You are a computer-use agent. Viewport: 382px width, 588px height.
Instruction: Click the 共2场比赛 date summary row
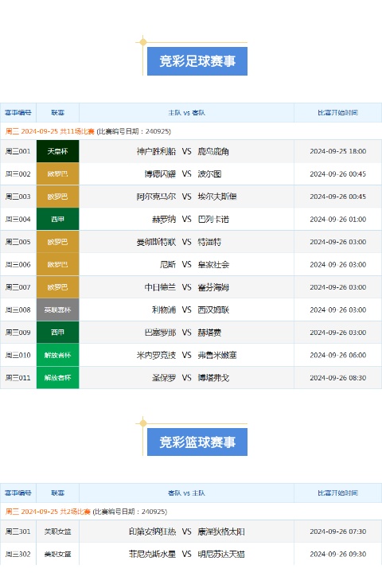(191, 512)
